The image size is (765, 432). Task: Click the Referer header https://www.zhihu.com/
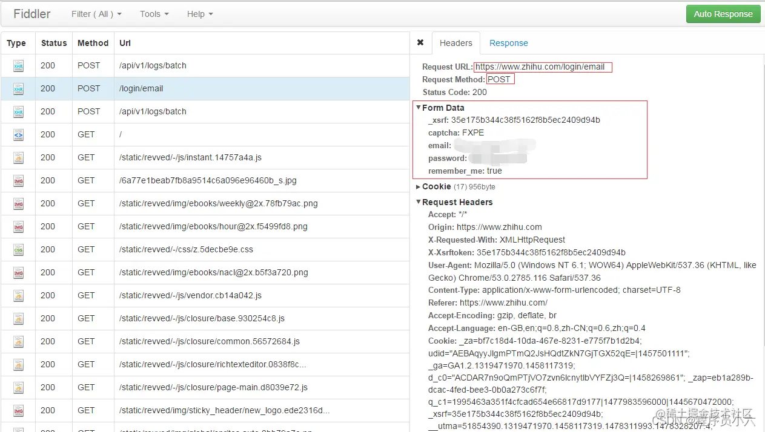488,303
